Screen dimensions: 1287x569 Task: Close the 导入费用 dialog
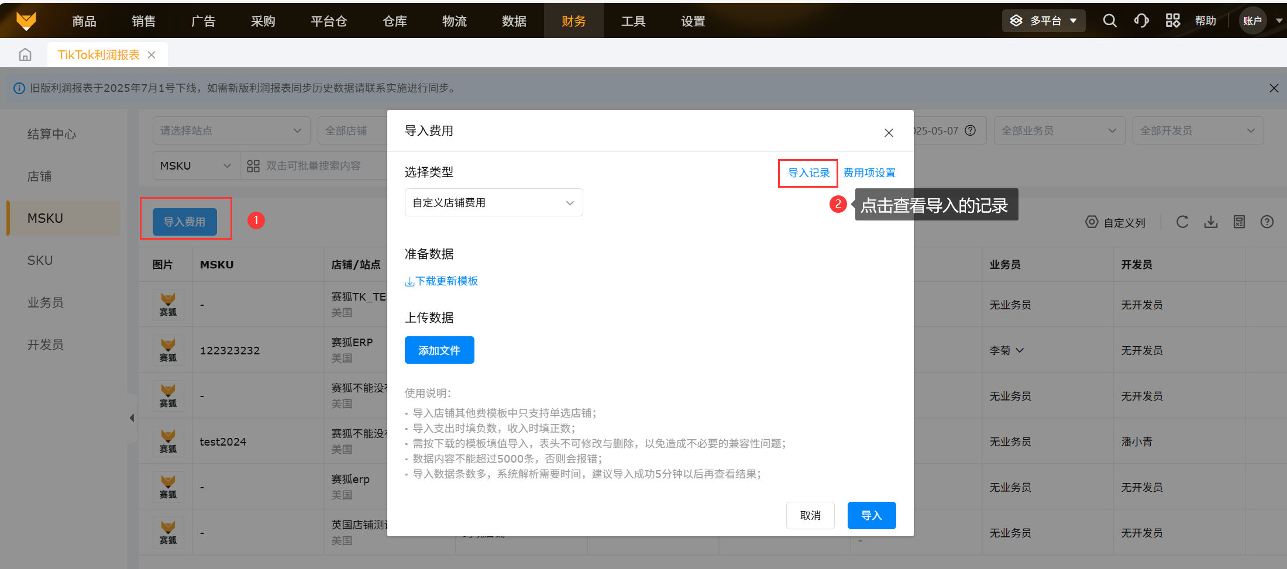tap(889, 133)
